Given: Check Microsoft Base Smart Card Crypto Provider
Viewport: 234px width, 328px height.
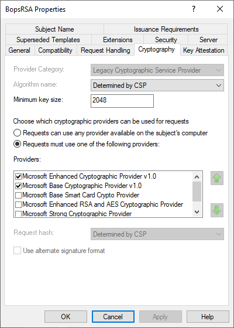Looking at the screenshot, I should point(18,195).
